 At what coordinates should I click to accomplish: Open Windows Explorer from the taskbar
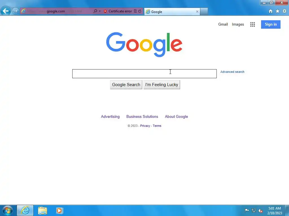[43, 210]
